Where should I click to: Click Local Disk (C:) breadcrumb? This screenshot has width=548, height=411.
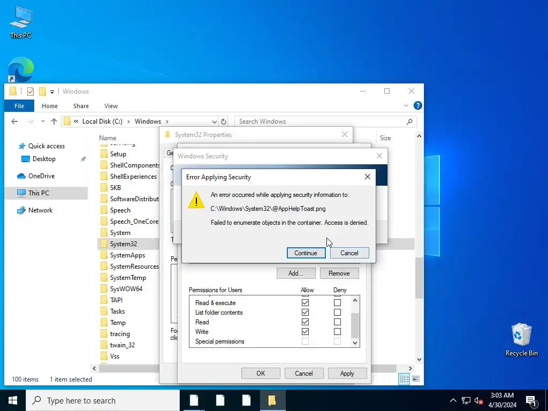click(102, 121)
